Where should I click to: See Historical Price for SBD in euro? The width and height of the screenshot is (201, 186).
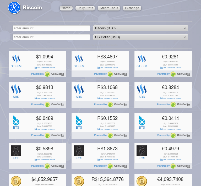tap(170, 98)
